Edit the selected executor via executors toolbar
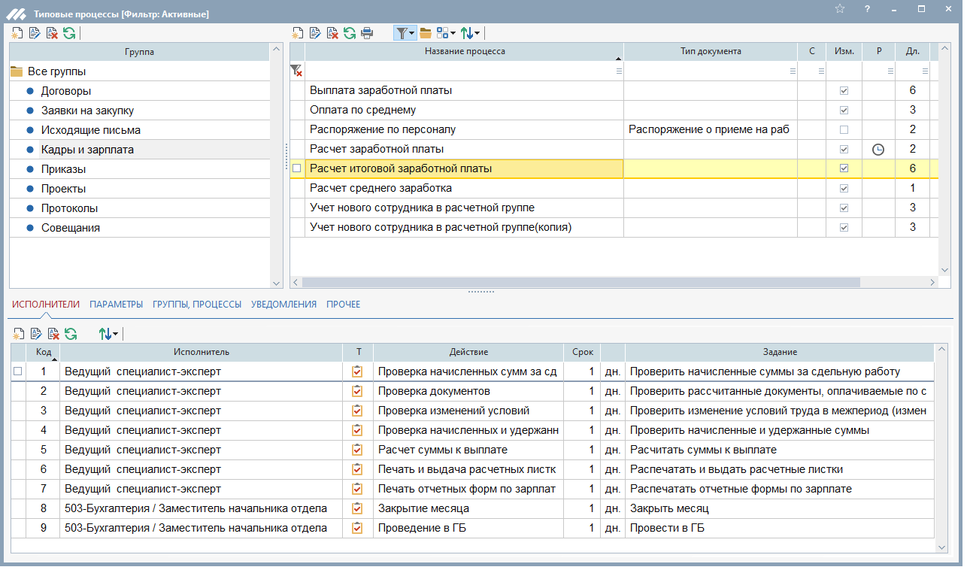This screenshot has height=570, width=967. pyautogui.click(x=35, y=334)
